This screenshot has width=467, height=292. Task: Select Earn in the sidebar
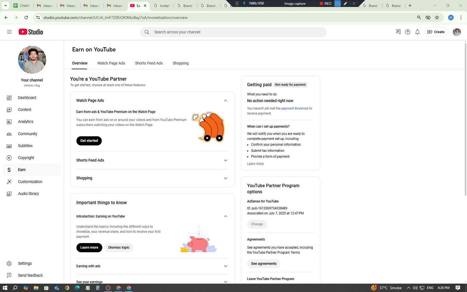click(x=32, y=170)
